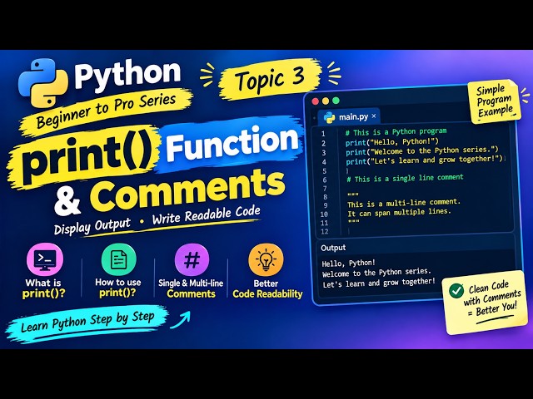Image resolution: width=533 pixels, height=399 pixels.
Task: Click 'Display Output' subtitle text
Action: coord(92,226)
